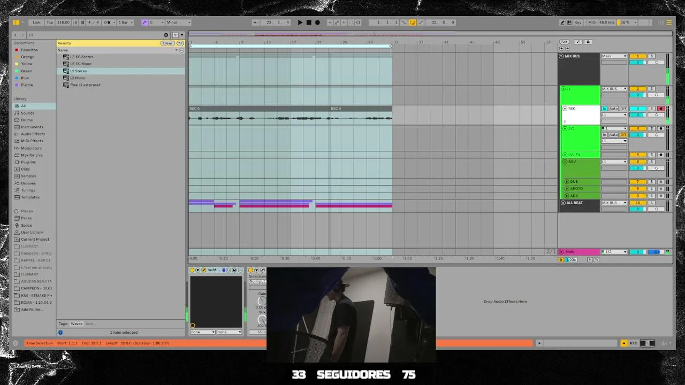Arm the LV1 track for recording
685x385 pixels.
tap(661, 129)
